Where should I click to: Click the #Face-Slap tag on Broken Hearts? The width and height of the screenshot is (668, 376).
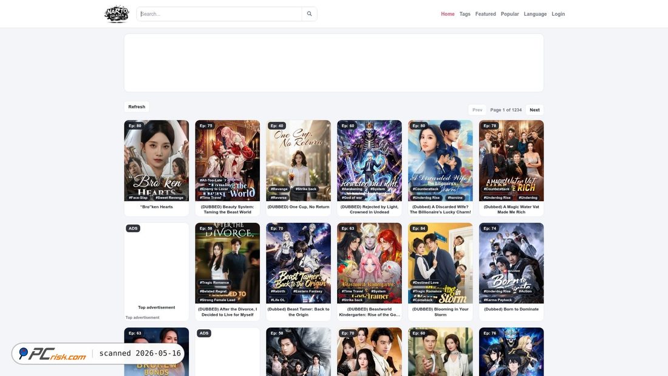138,198
